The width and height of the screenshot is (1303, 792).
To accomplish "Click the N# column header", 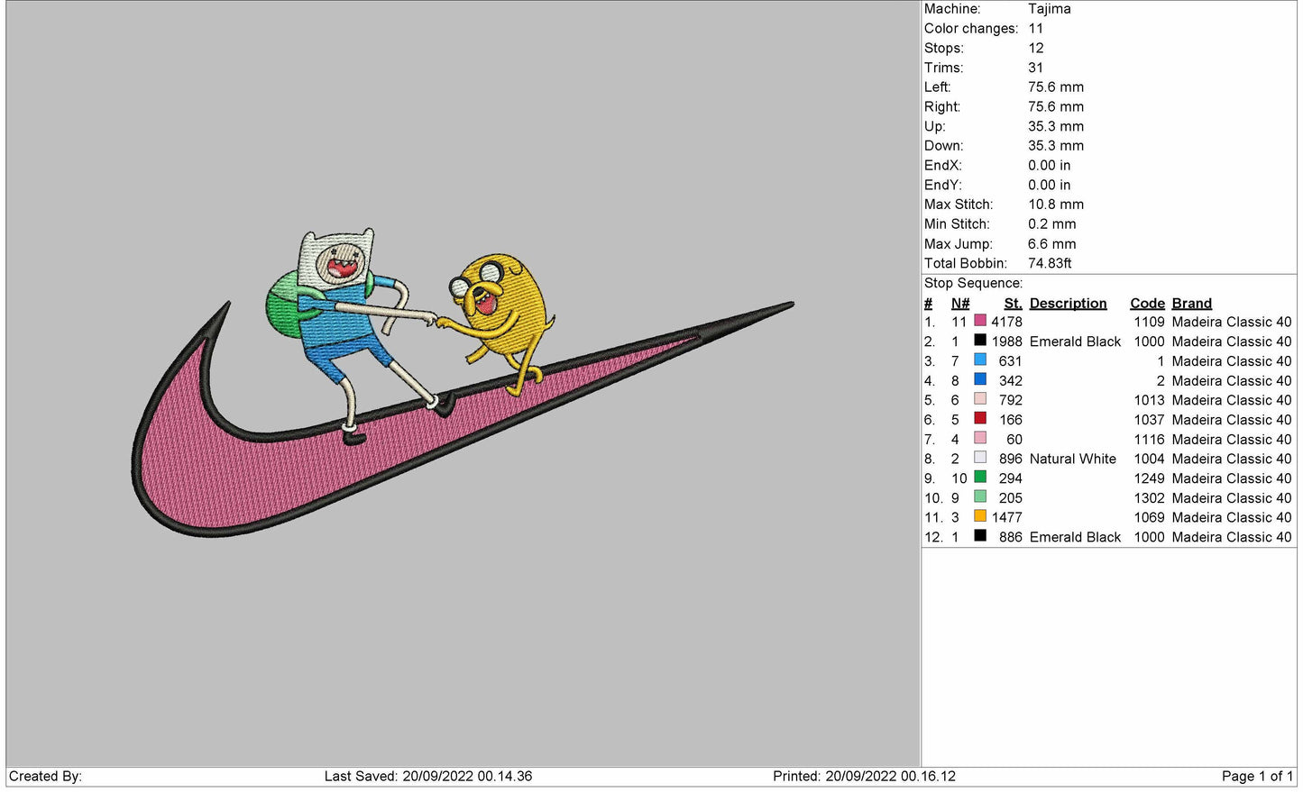I will click(x=960, y=304).
